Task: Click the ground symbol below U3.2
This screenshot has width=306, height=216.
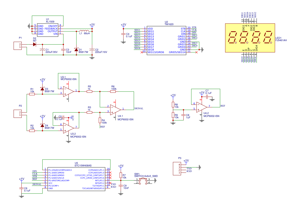Action: click(68, 142)
